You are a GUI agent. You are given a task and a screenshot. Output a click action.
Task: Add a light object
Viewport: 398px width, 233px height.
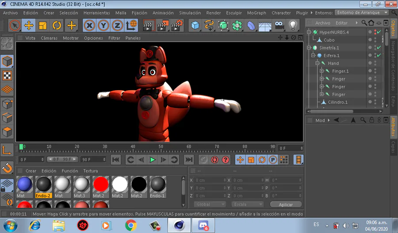(293, 25)
